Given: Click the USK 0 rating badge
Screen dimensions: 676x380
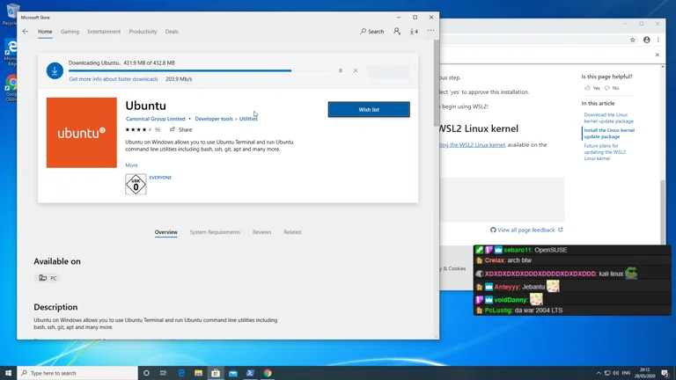Looking at the screenshot, I should (136, 185).
